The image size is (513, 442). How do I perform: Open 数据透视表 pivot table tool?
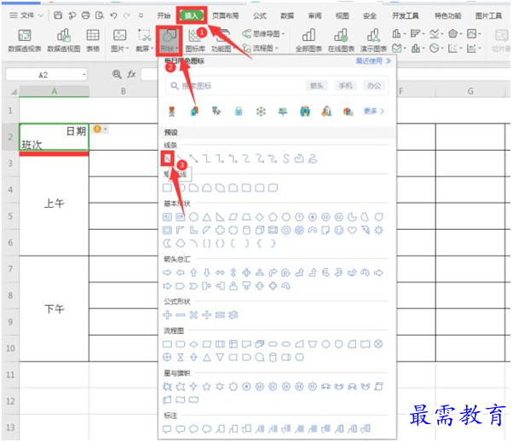[x=25, y=41]
